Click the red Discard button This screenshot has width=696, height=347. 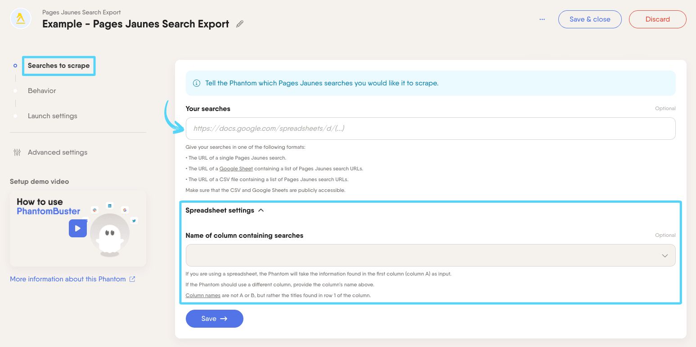(x=657, y=19)
